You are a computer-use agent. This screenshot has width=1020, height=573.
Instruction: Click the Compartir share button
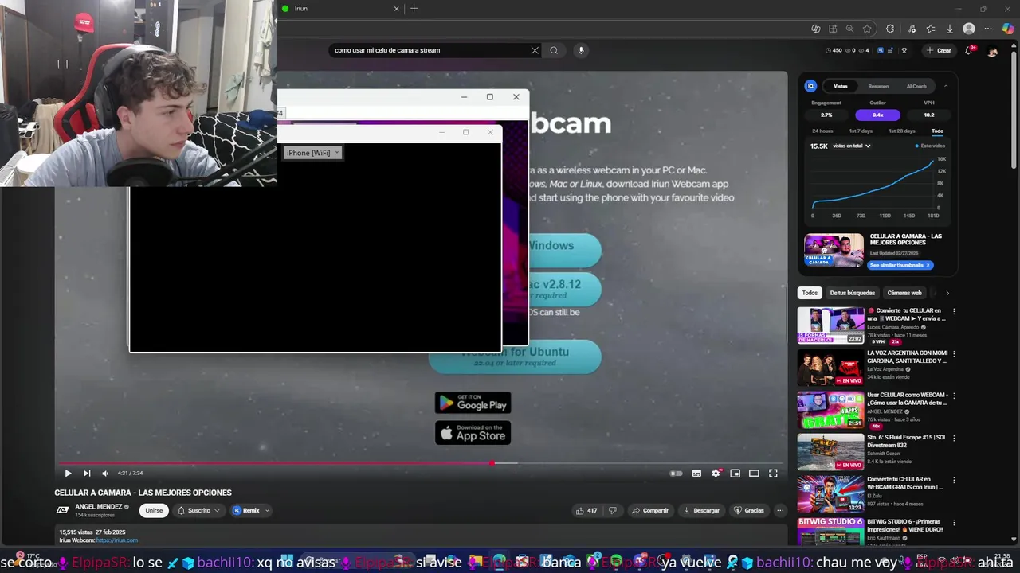[x=650, y=510]
